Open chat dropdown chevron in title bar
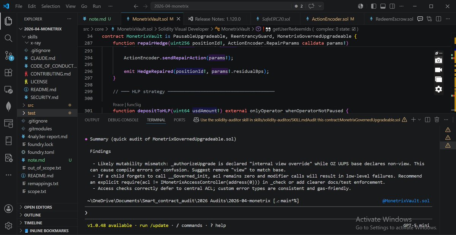456x235 pixels. click(320, 6)
